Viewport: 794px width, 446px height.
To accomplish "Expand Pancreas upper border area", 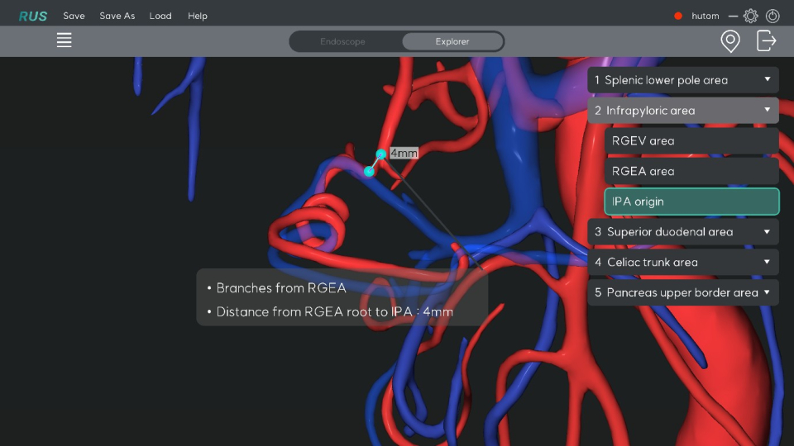I will pos(683,293).
